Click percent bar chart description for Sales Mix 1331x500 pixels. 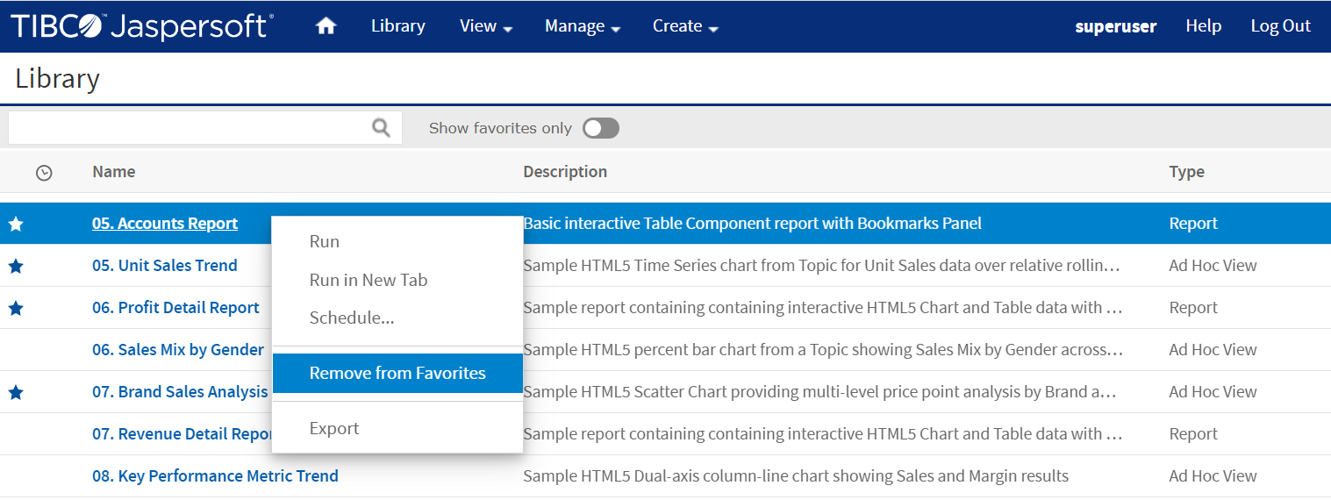(823, 350)
